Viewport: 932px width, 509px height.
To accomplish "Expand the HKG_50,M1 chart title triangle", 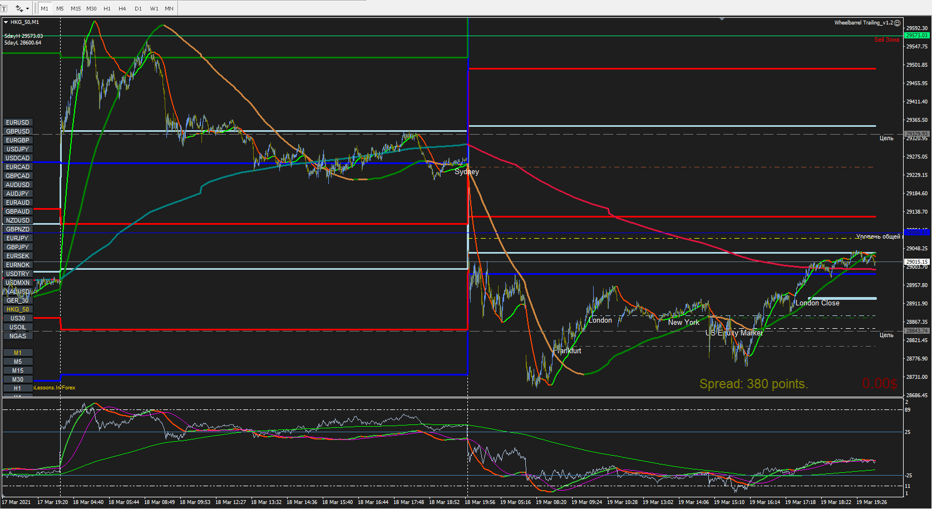I will pyautogui.click(x=6, y=22).
